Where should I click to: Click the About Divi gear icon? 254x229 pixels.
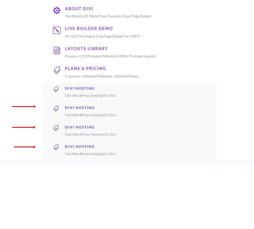57,10
